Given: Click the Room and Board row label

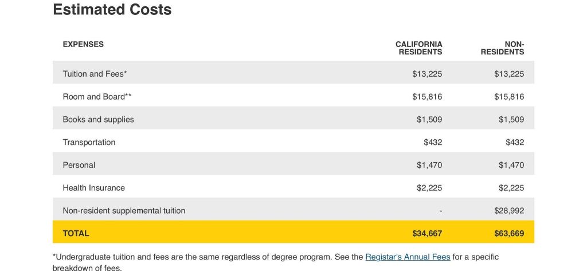Looking at the screenshot, I should (97, 97).
